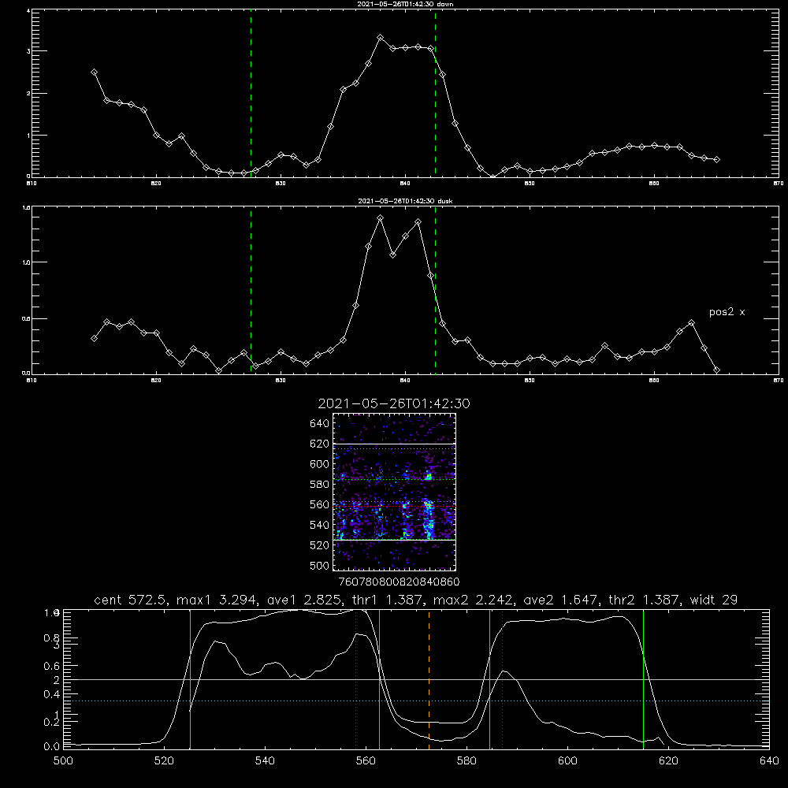Click the color heat map image
Screen dimensions: 788x788
(394, 492)
